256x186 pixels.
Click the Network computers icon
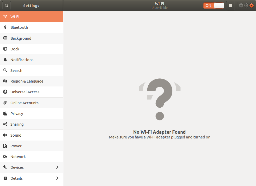tap(5, 156)
